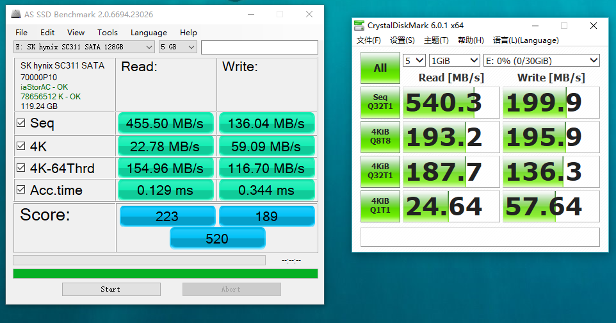The height and width of the screenshot is (323, 616).
Task: Select the 116.70 MB/s 4K-64Thrd write result
Action: tap(267, 169)
